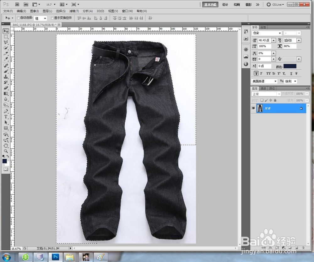Open the auto-select 组 dropdown
The image size is (314, 262).
(x=45, y=19)
